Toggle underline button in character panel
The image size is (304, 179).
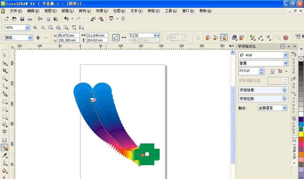(x=273, y=71)
